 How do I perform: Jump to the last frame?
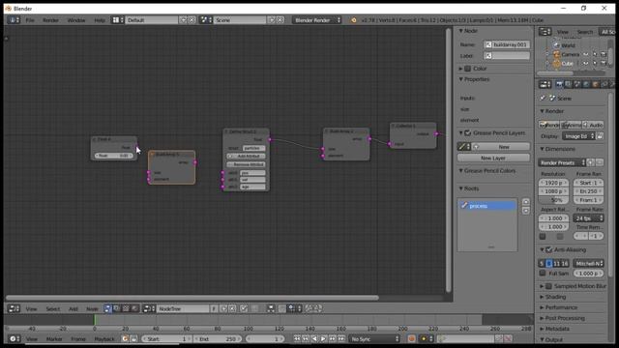click(x=341, y=338)
